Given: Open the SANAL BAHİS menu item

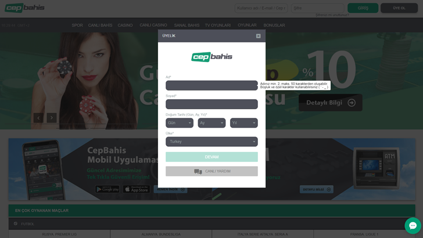Looking at the screenshot, I should coord(187,26).
